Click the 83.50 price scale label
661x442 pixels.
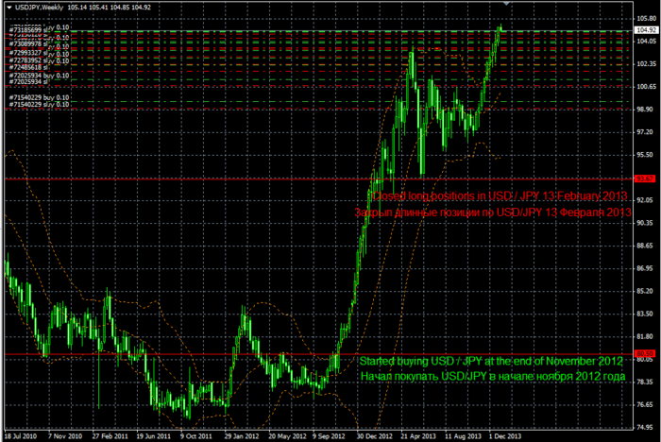pyautogui.click(x=646, y=314)
